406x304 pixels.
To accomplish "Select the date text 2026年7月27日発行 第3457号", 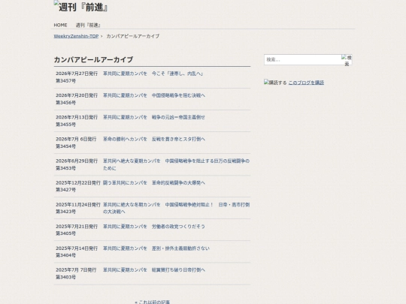I will pos(77,77).
